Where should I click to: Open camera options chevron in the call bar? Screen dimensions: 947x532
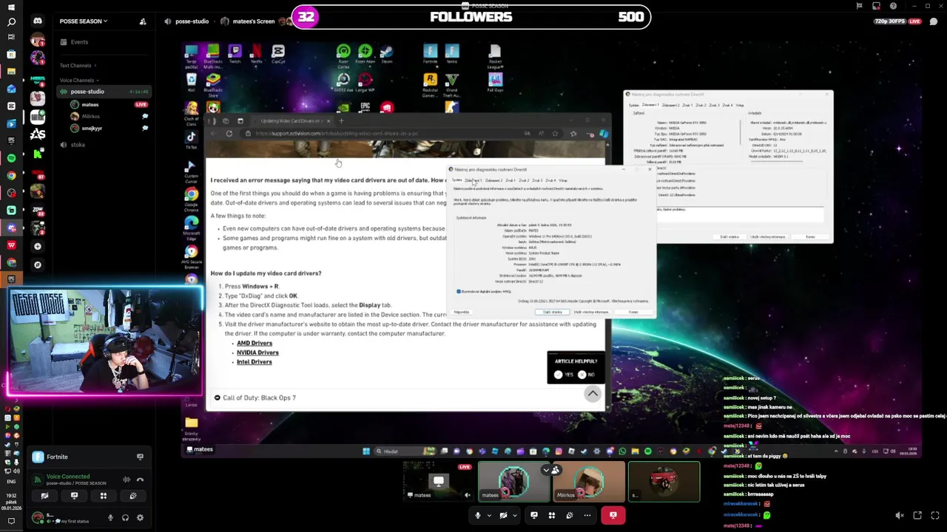(514, 516)
